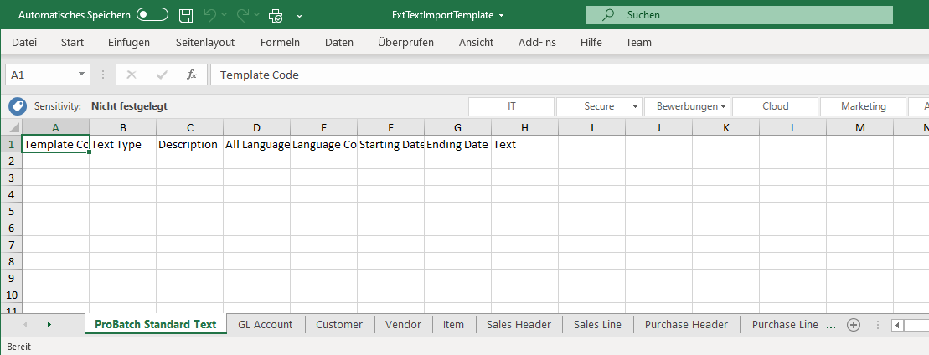This screenshot has width=929, height=355.
Task: Switch to the Item sheet tab
Action: [453, 324]
